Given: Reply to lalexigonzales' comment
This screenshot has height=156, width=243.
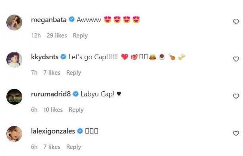Looking at the screenshot, I should pos(74,147).
